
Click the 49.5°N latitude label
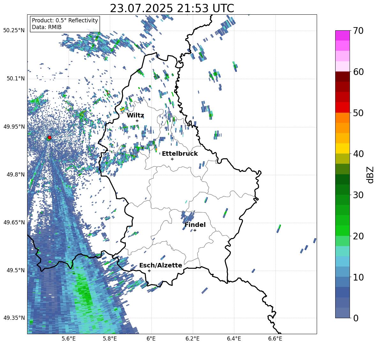point(15,270)
